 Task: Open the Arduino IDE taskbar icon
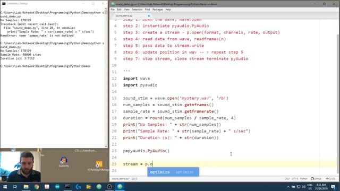coord(57,187)
